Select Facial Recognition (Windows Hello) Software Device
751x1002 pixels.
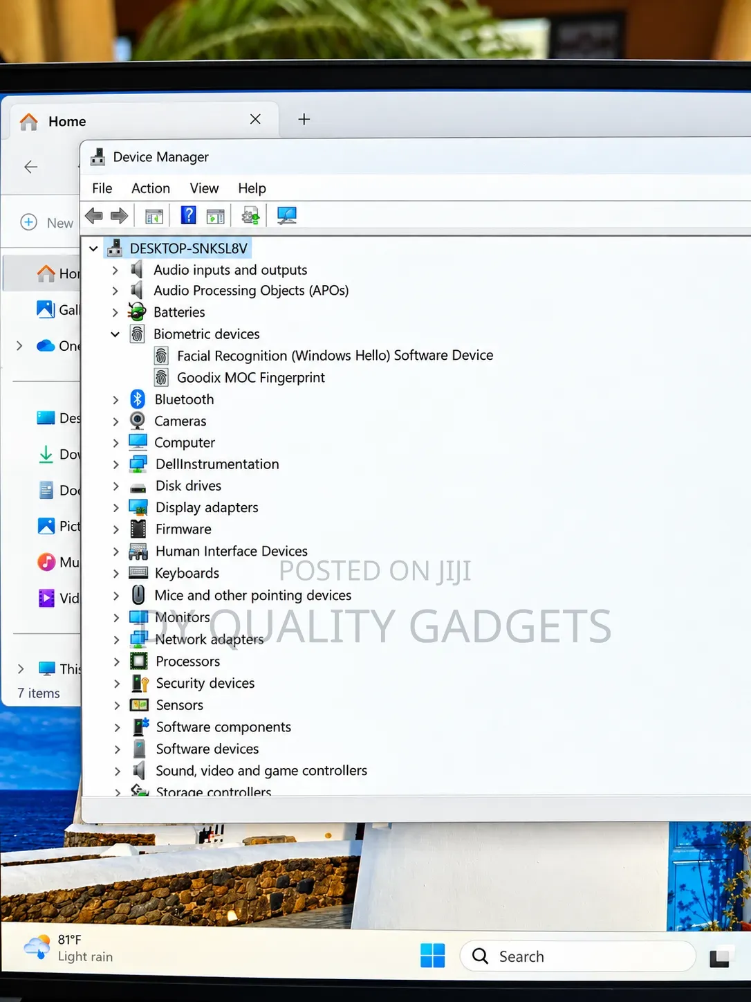[x=335, y=356]
